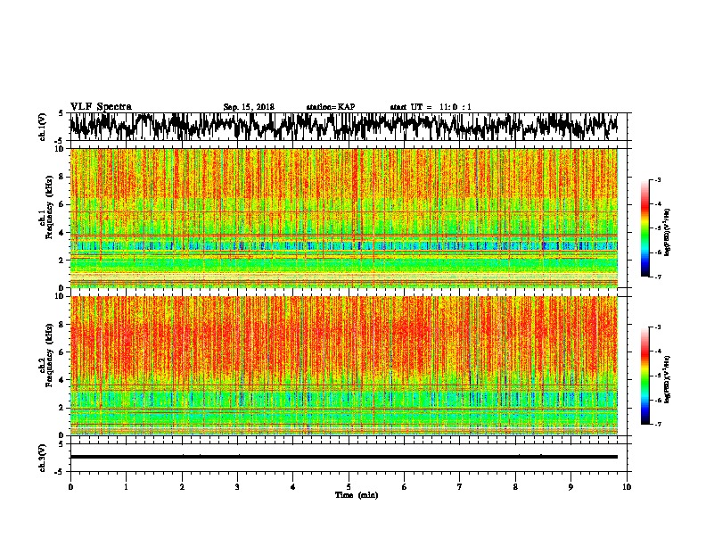This screenshot has height=546, width=706.
Task: Click the ch.3 flat voltage trace line
Action: (343, 457)
